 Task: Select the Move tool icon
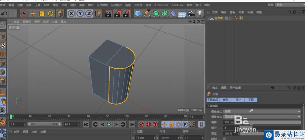[x=33, y=13]
